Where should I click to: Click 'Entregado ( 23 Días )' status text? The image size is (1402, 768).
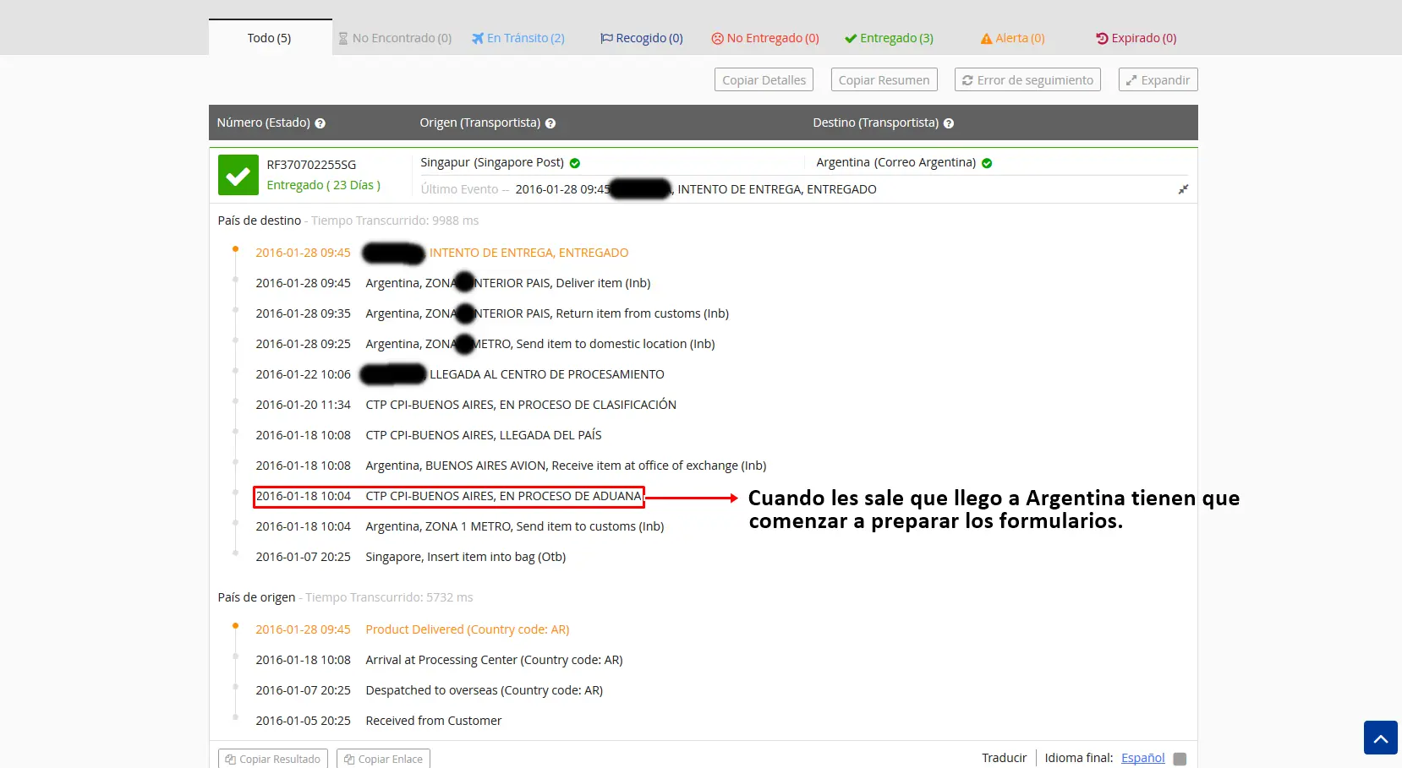pos(323,185)
